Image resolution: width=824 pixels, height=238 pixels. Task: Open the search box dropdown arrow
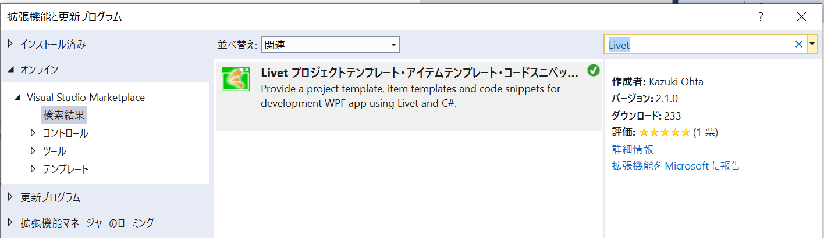[x=812, y=45]
